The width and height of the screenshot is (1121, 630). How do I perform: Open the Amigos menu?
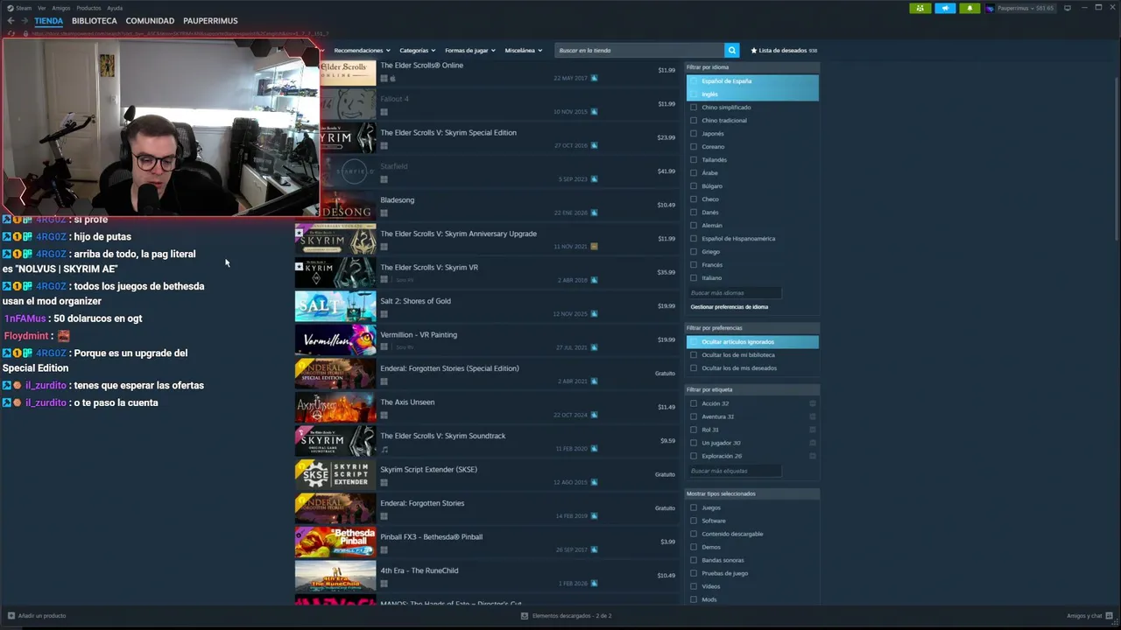tap(60, 8)
